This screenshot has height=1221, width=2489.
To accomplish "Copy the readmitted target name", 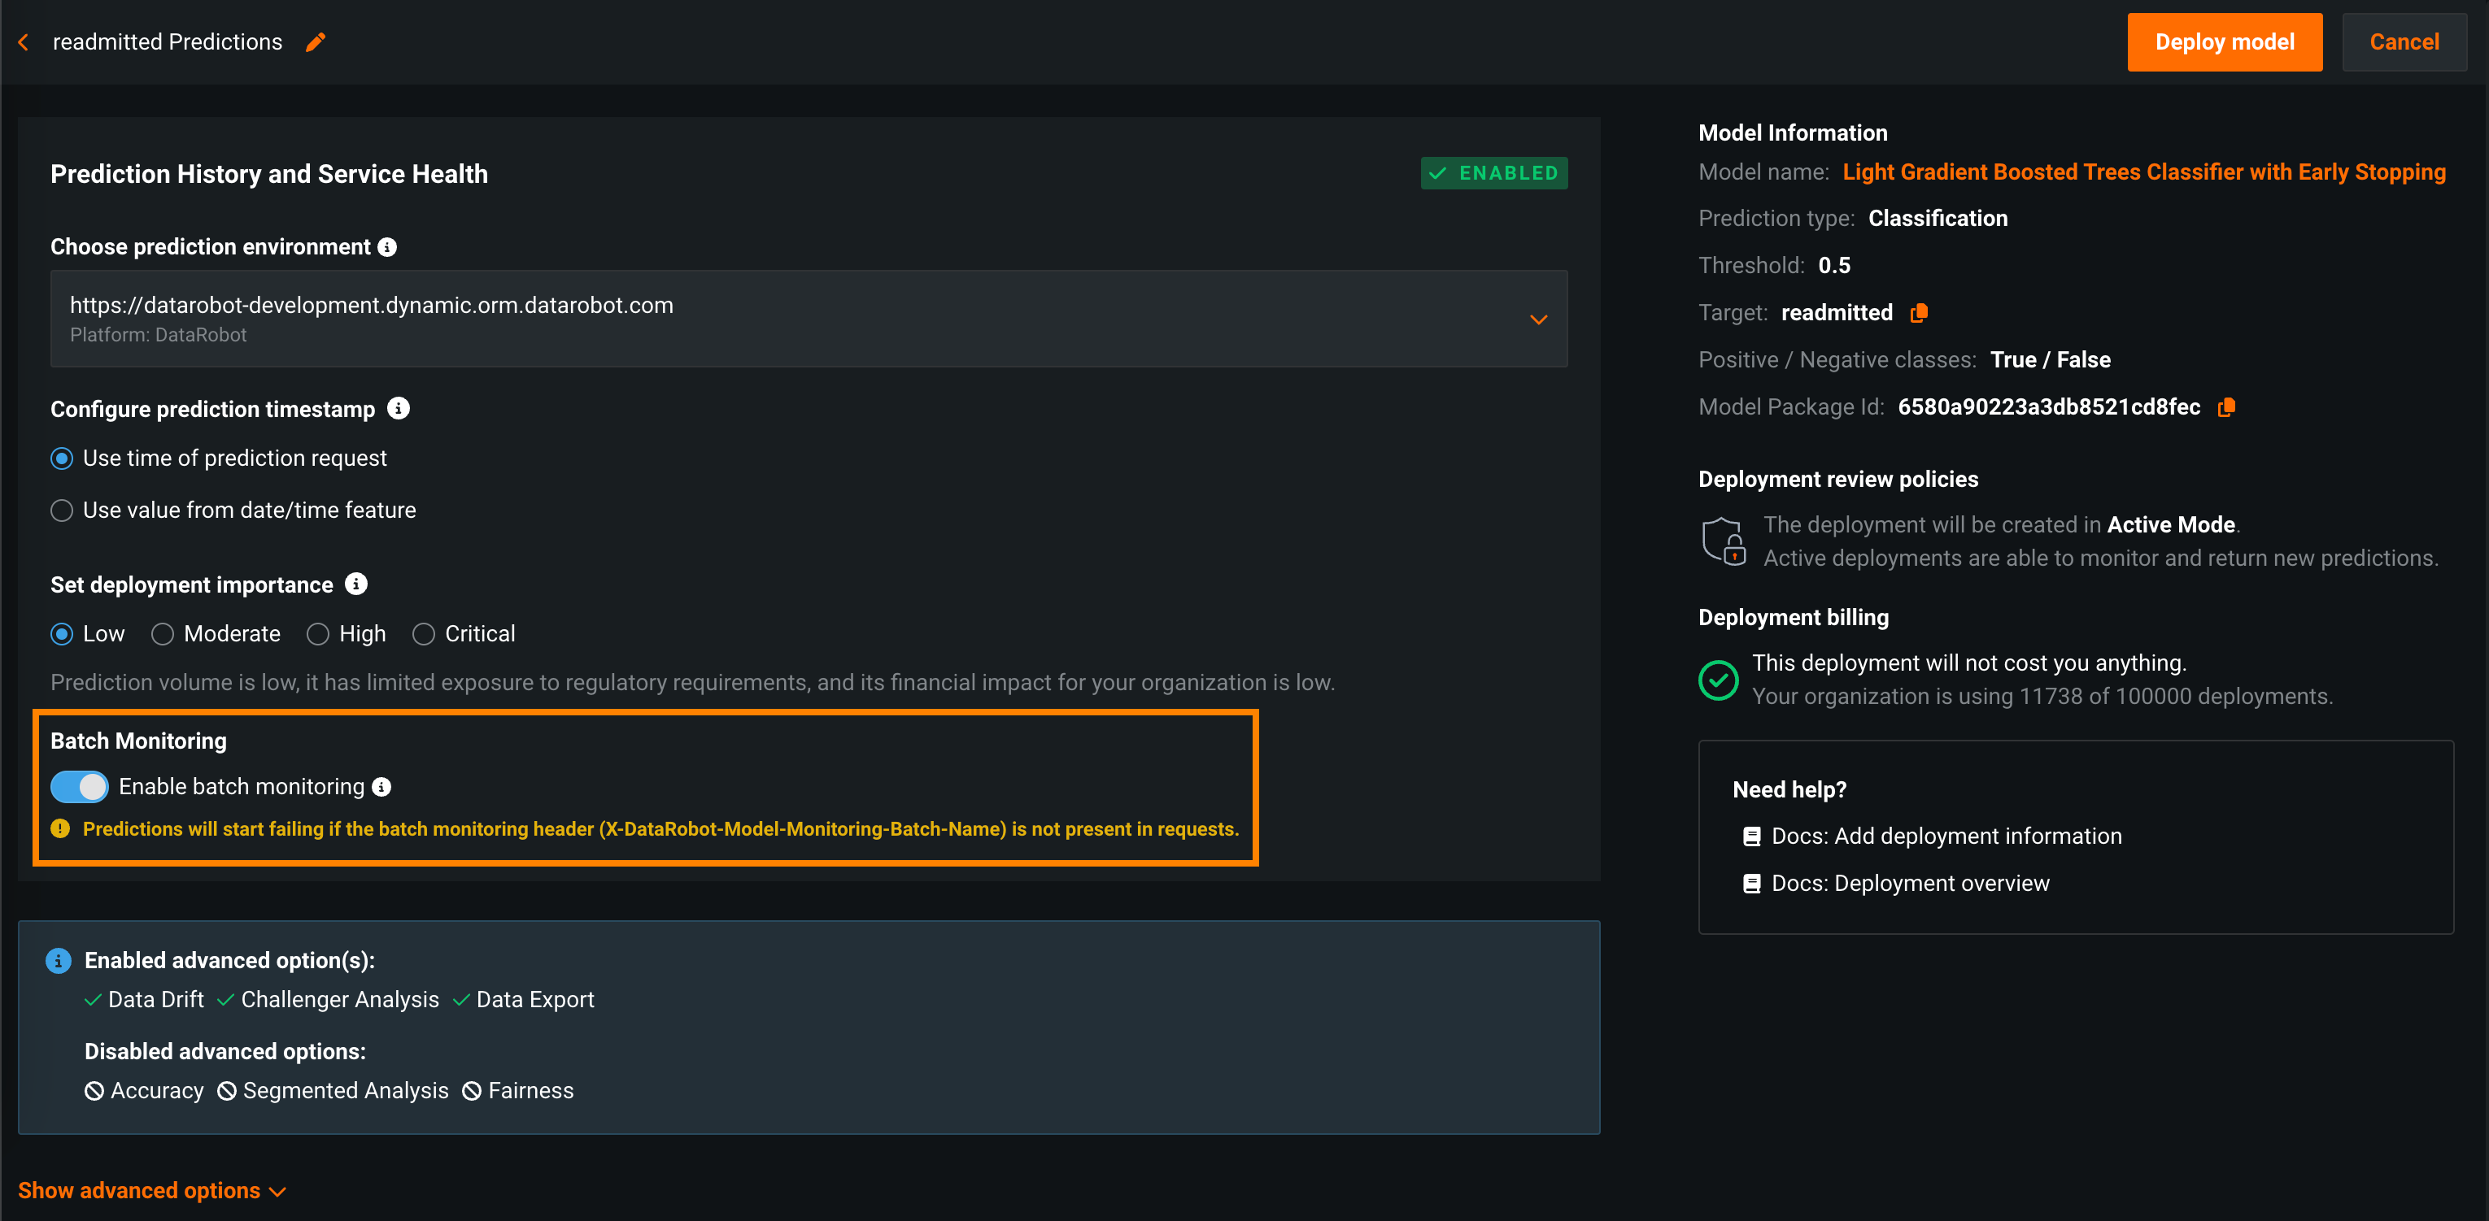I will 1919,313.
